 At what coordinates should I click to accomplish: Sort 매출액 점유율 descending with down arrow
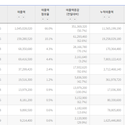[x=48, y=19]
